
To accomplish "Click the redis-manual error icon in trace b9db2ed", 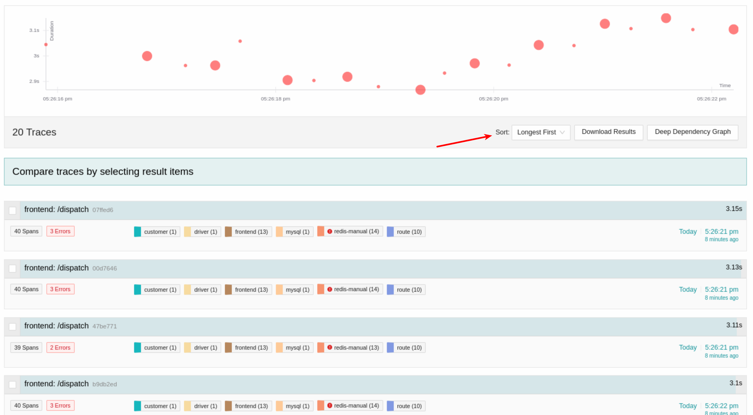I will pyautogui.click(x=330, y=405).
